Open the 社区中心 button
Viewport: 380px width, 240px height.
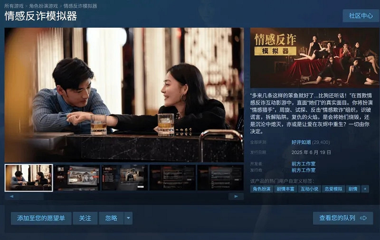[x=361, y=16]
